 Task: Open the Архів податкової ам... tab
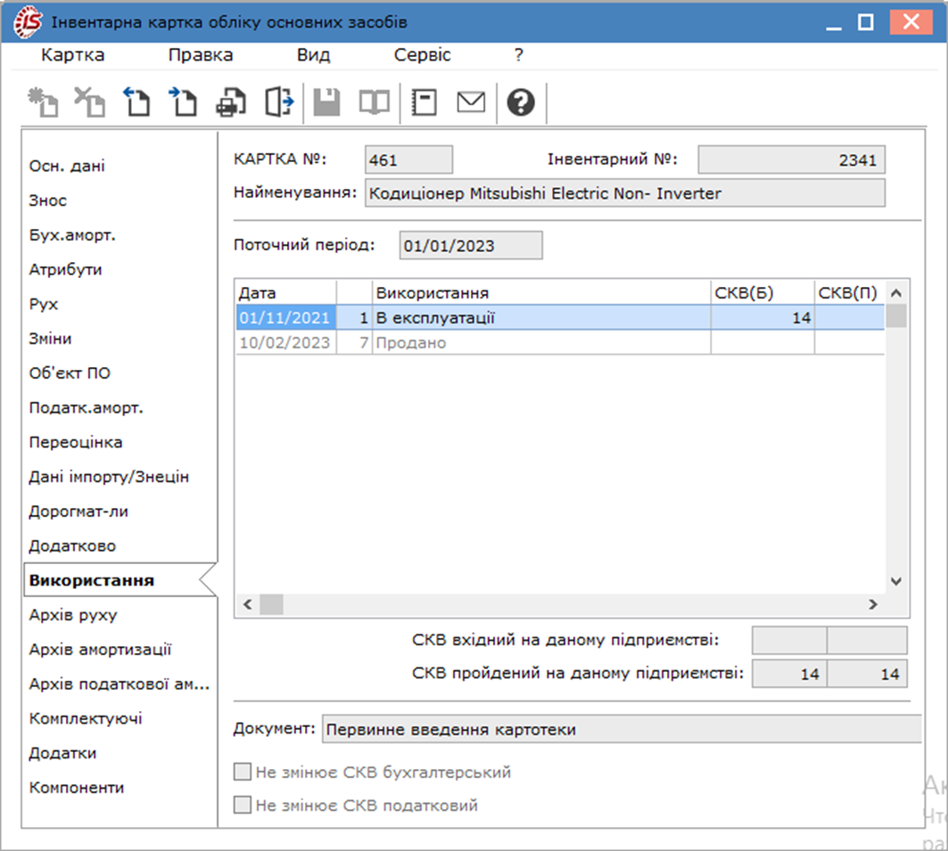(x=120, y=683)
